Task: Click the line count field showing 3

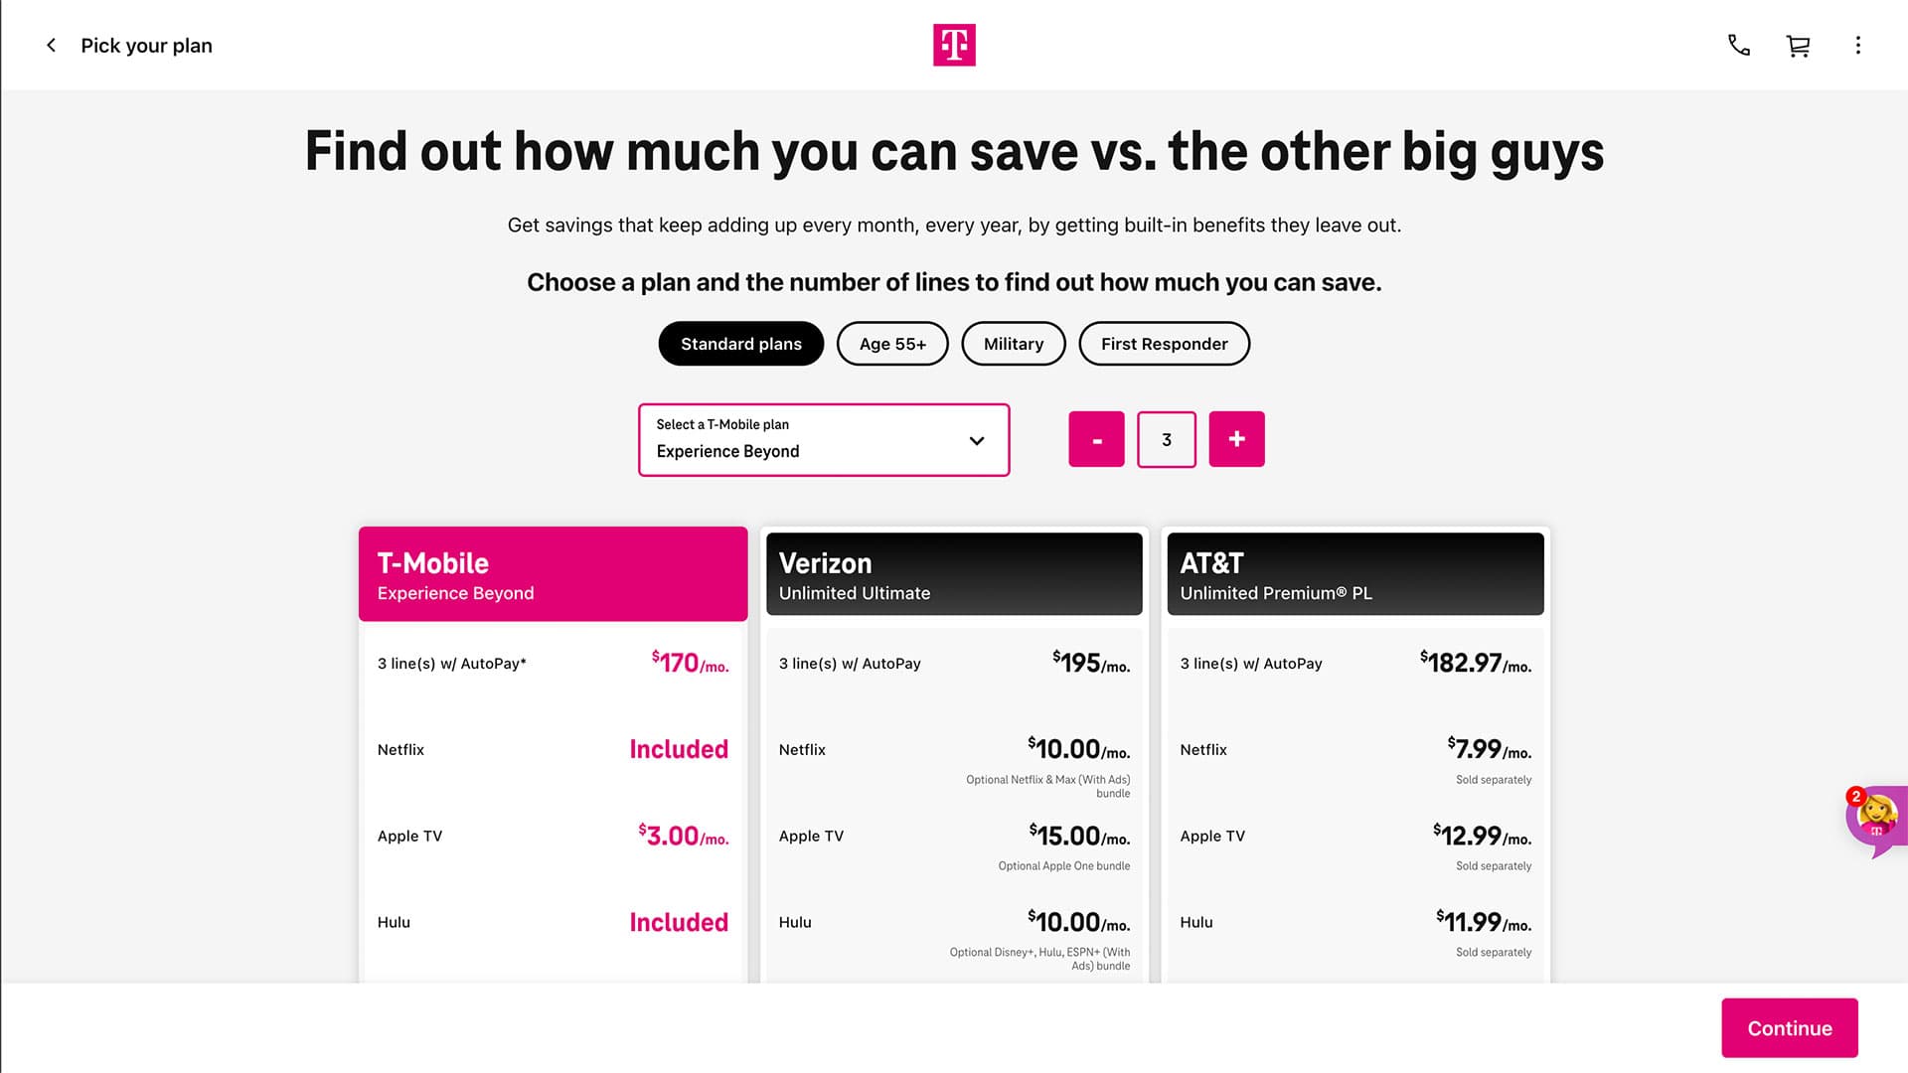Action: [x=1166, y=438]
